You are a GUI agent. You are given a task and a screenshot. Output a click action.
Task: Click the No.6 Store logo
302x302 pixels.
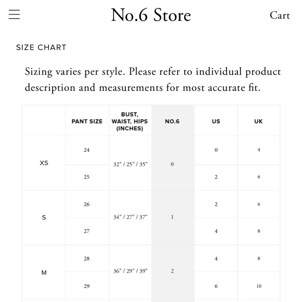coord(151,15)
